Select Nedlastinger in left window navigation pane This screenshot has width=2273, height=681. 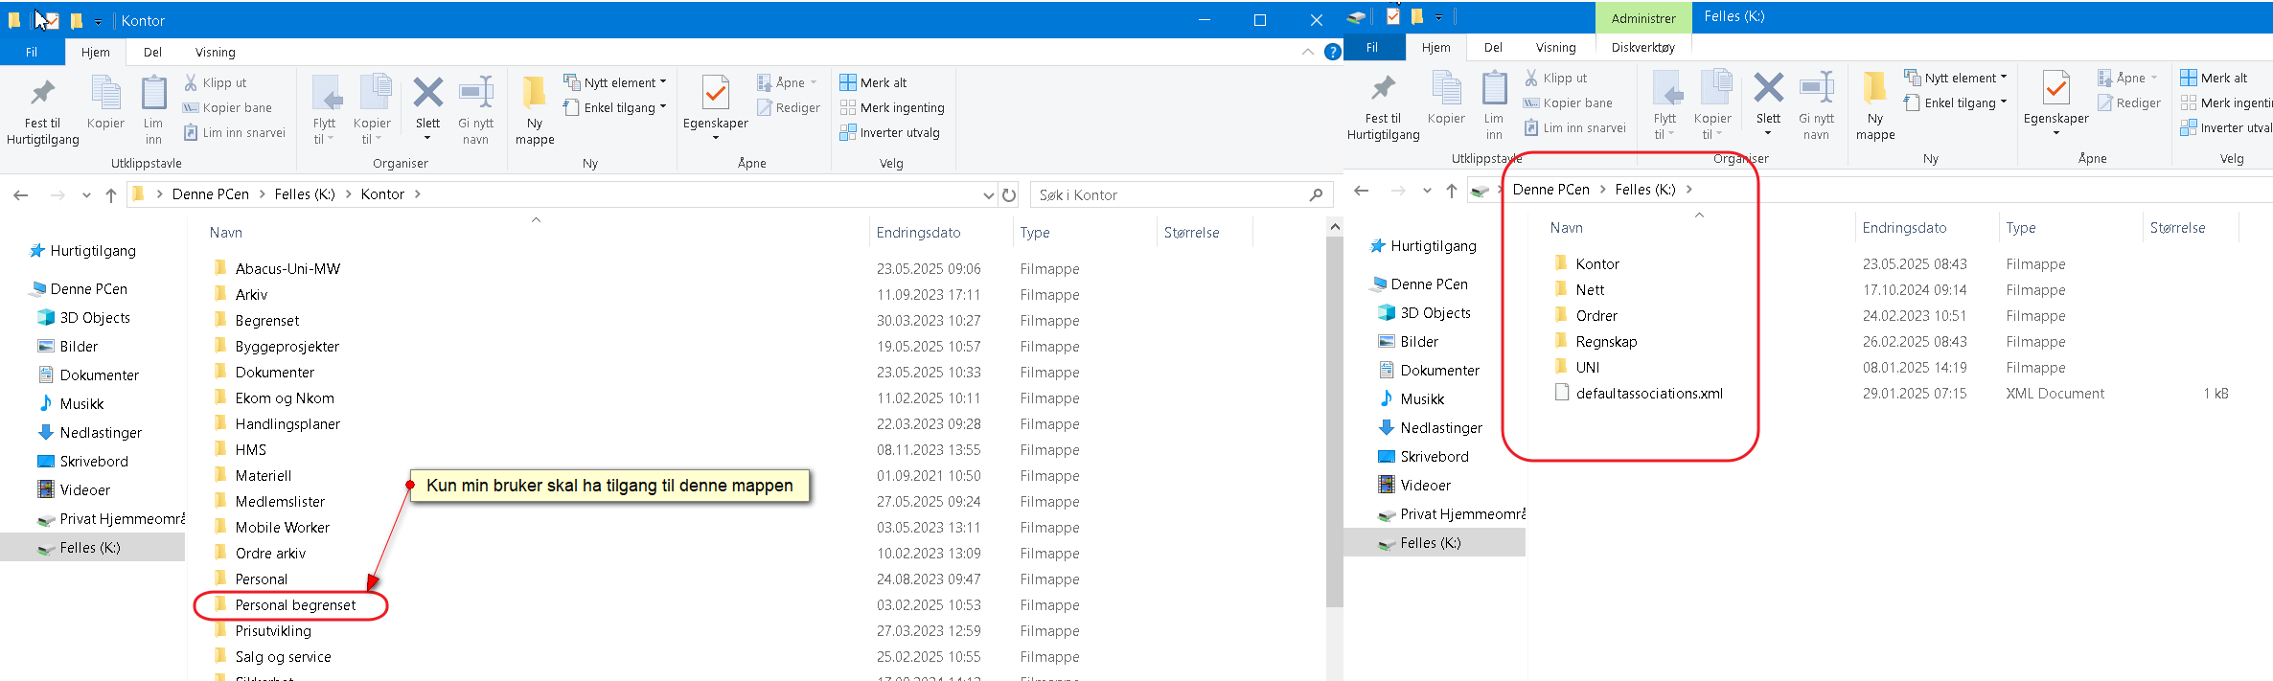[x=101, y=433]
